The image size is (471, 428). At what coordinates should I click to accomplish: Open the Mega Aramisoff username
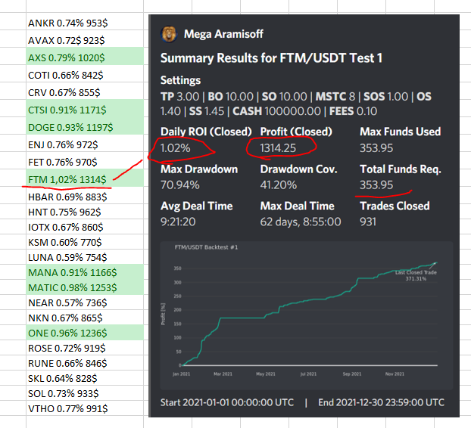pos(223,34)
